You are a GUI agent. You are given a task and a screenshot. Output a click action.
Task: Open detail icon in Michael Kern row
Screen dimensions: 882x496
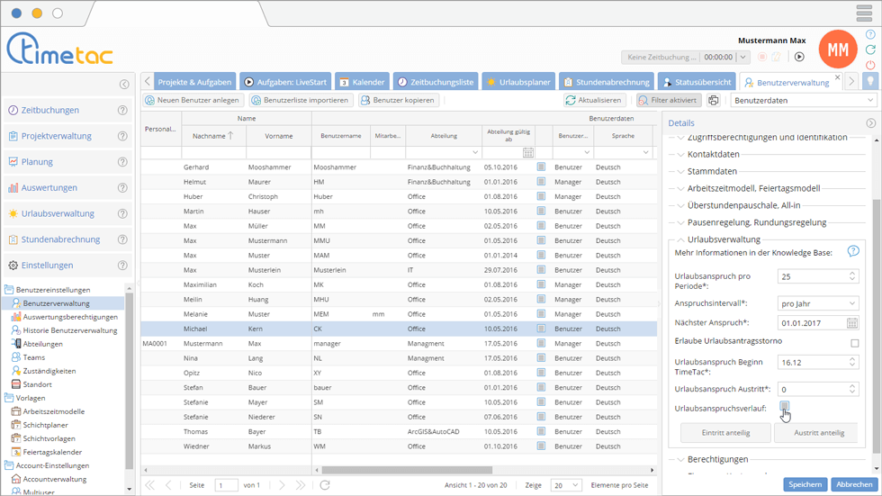tap(541, 330)
